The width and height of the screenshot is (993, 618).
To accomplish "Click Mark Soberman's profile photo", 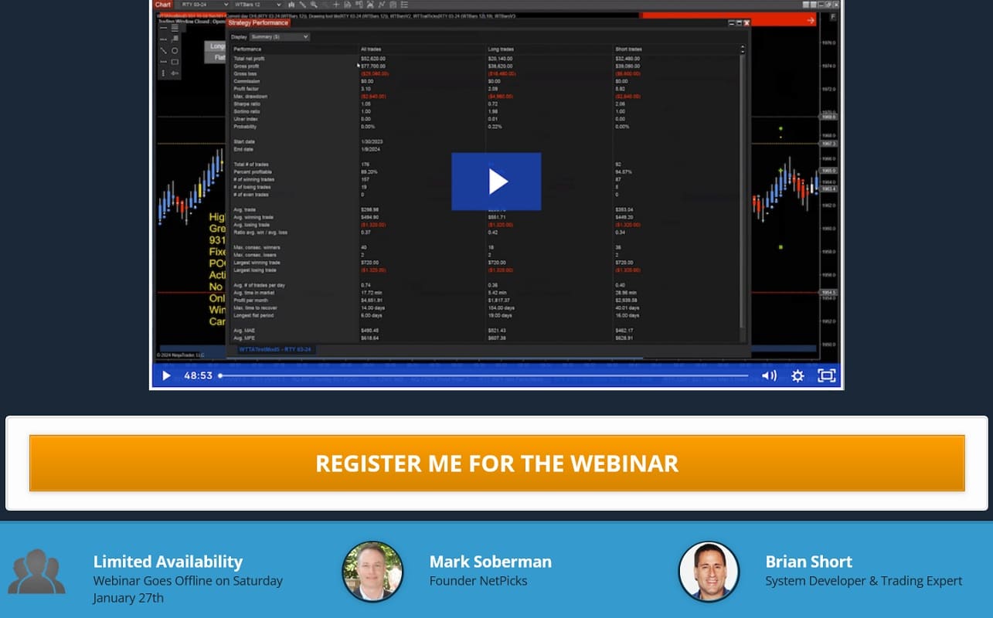I will [x=372, y=572].
